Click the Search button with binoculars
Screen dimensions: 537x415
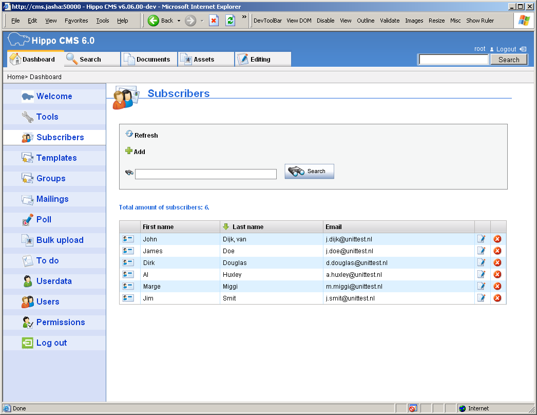click(310, 172)
